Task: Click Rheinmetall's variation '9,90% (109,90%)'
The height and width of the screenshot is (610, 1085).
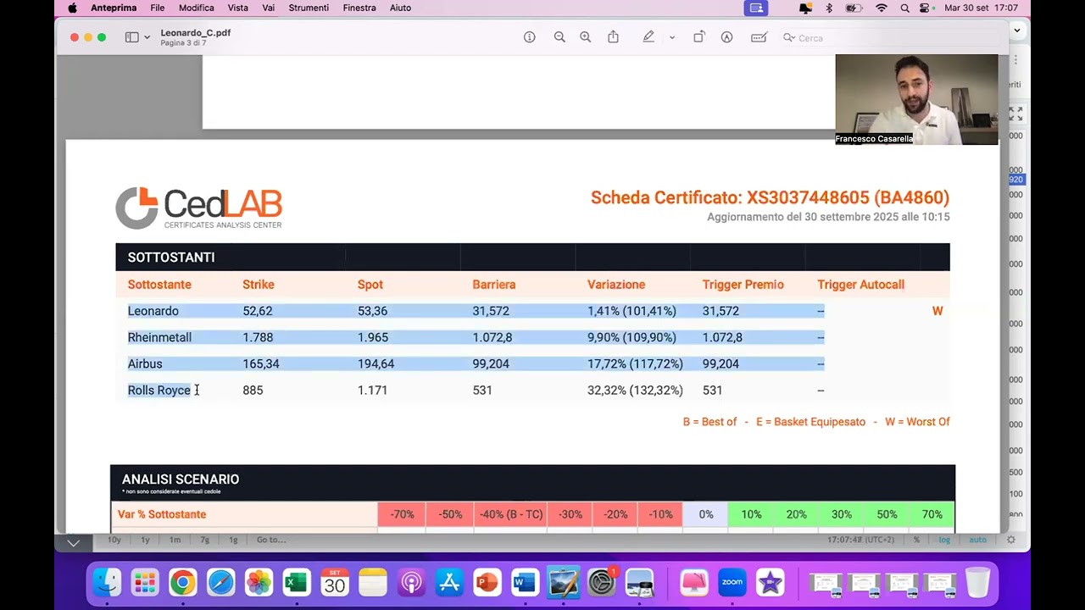Action: (x=632, y=337)
